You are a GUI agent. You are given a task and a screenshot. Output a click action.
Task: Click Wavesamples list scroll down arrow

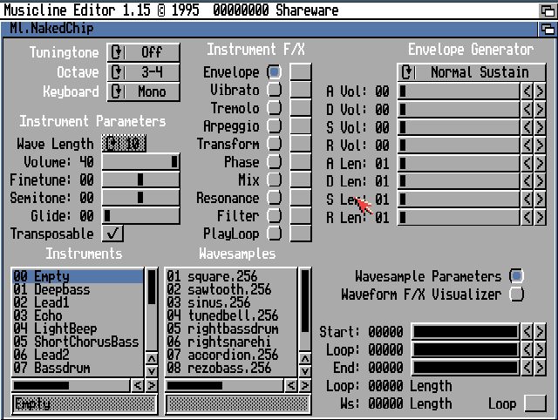click(x=305, y=371)
